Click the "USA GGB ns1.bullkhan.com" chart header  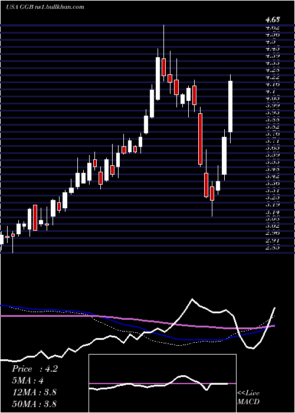(45, 7)
